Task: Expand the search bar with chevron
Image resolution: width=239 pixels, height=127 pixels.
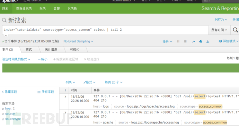Action: [x=6, y=36]
